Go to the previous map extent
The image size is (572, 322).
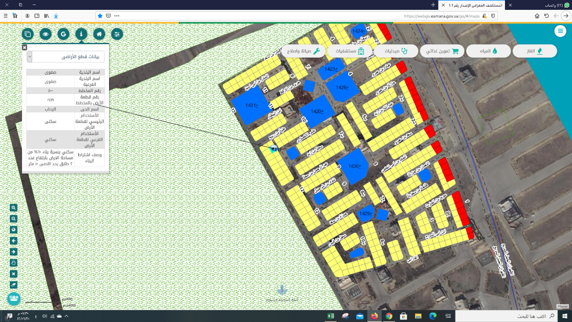point(14,241)
